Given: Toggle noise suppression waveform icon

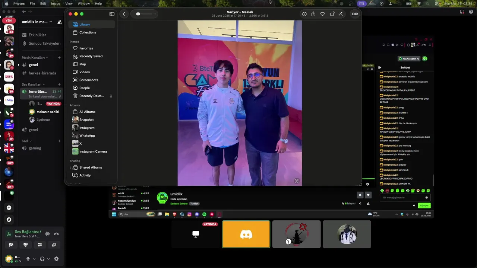Looking at the screenshot, I should coord(47,234).
